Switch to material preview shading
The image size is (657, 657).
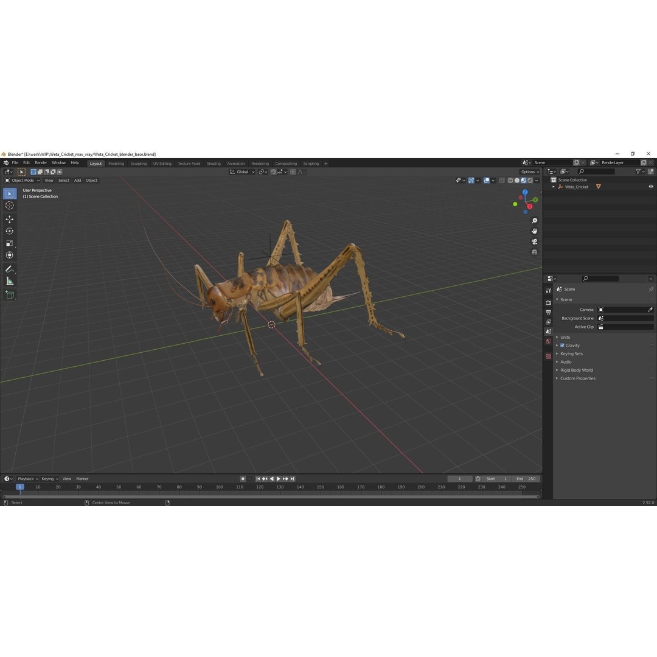[x=523, y=181]
